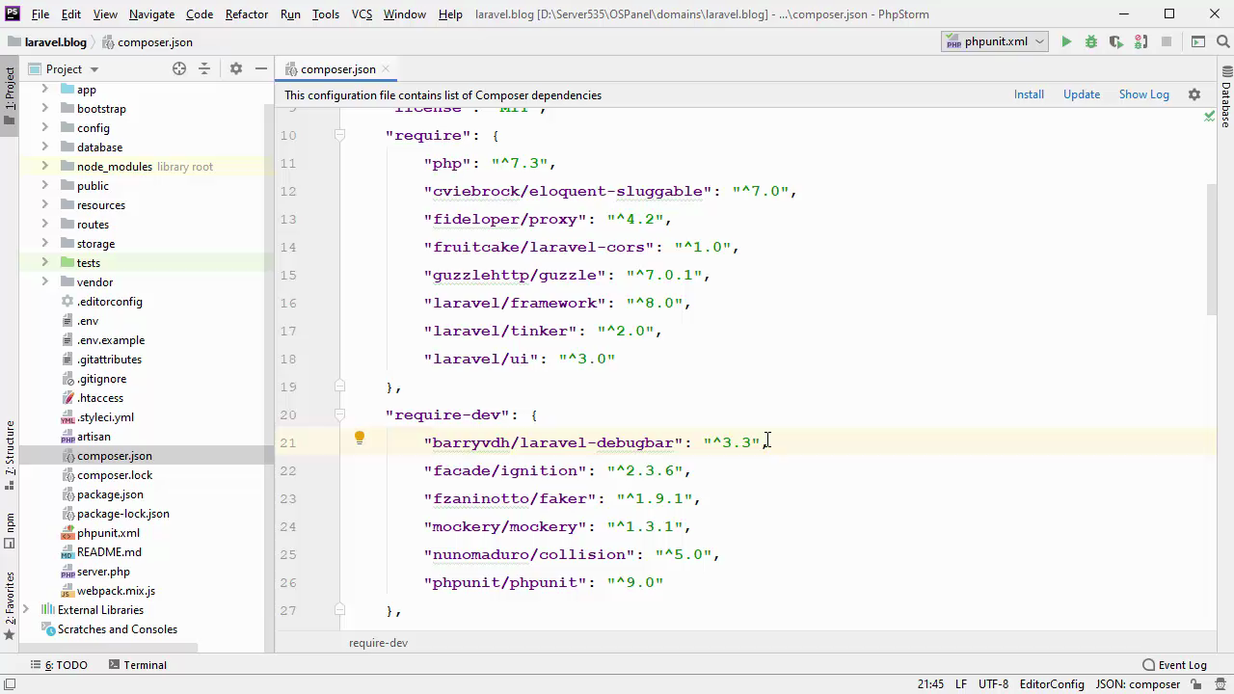This screenshot has height=694, width=1234.
Task: Change the UTF-8 file encoding
Action: point(993,684)
